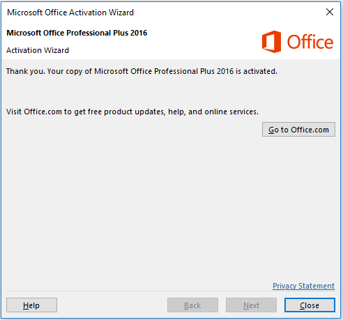Screen dimensions: 343x320
Task: Dismiss the wizard with the Close button
Action: 310,305
